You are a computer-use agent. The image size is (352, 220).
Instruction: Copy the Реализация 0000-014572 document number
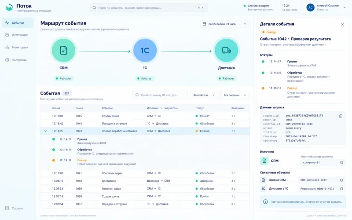tap(341, 189)
